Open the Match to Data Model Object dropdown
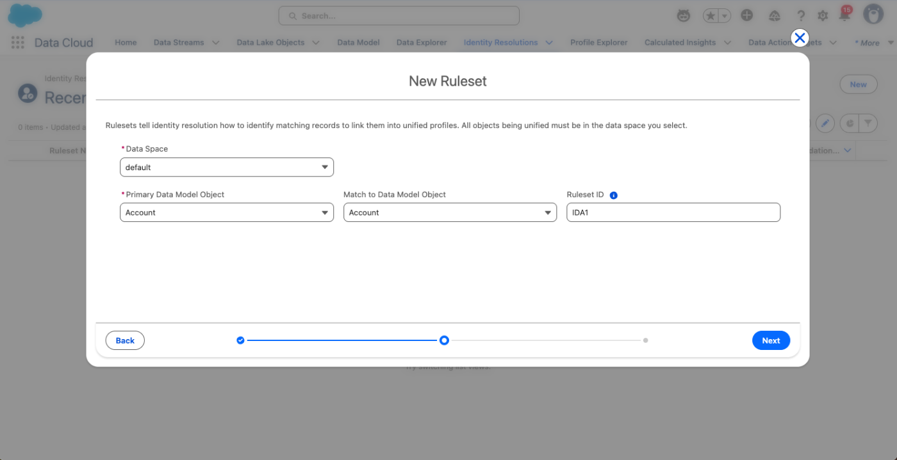 450,212
